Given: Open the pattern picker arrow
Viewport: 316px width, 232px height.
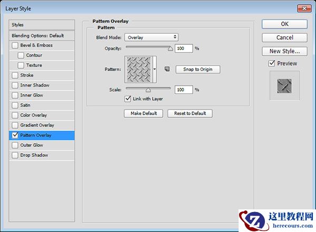Looking at the screenshot, I should coord(154,69).
